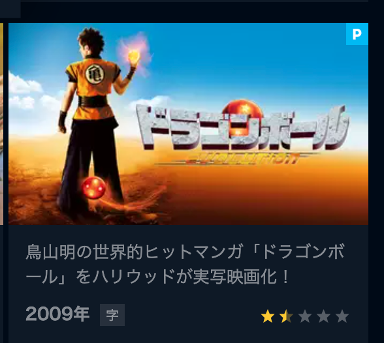
Task: Select the first gold rating star
Action: [268, 316]
